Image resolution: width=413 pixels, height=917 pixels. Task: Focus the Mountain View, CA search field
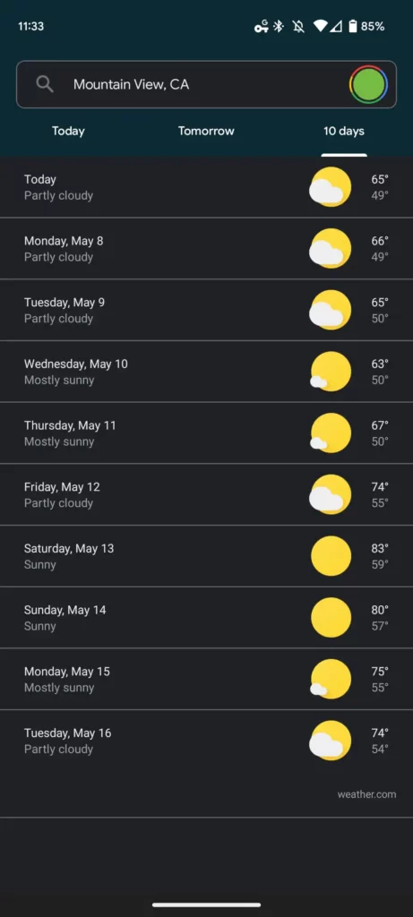(x=206, y=84)
